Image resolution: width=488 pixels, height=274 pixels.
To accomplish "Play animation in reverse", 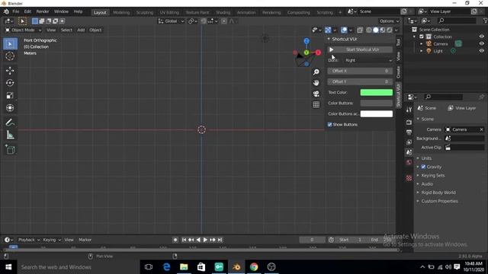I will [198, 240].
